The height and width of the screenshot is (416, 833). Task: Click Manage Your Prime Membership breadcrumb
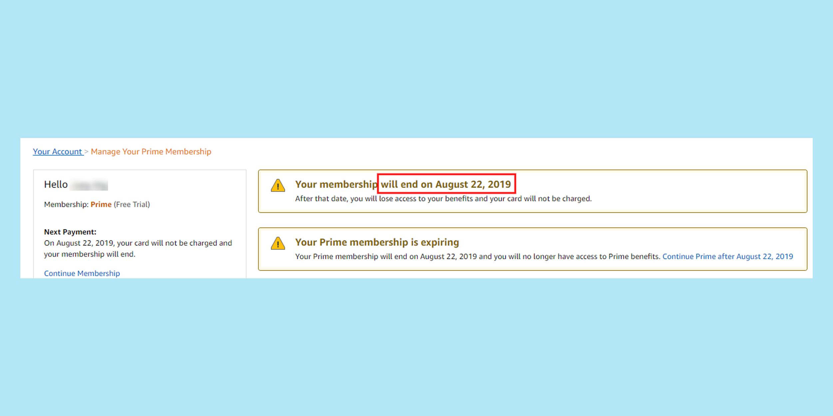[151, 152]
